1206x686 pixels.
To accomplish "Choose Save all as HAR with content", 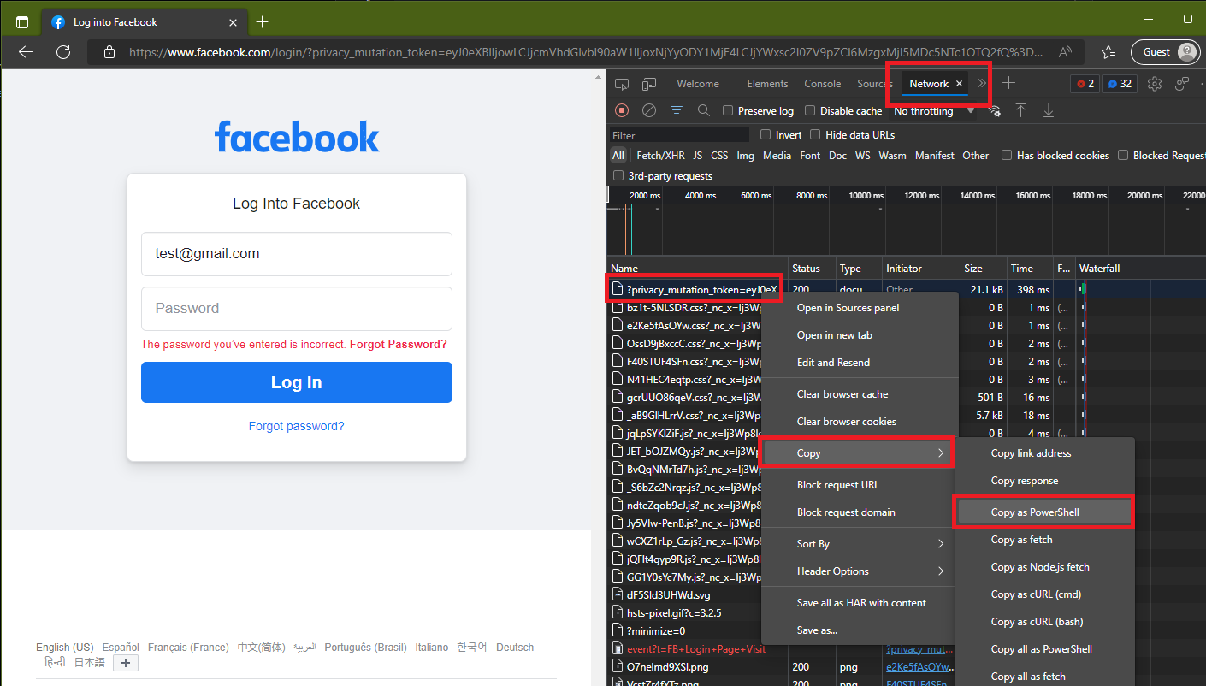I will [x=857, y=603].
